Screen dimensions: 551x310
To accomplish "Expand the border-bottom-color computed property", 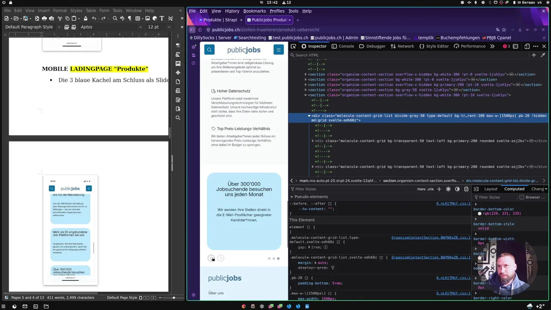I will pyautogui.click(x=476, y=204).
